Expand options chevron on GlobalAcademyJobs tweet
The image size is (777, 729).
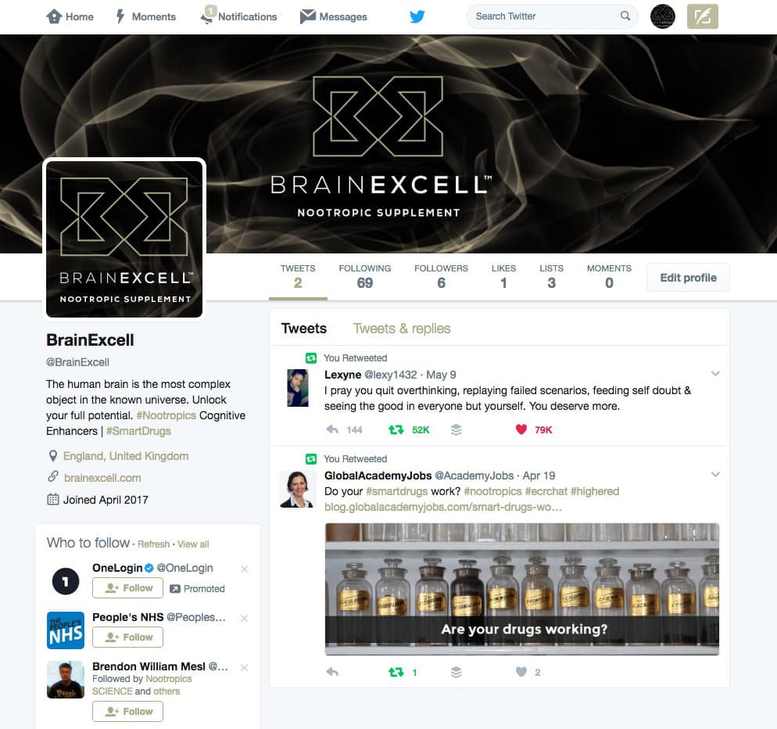click(715, 475)
